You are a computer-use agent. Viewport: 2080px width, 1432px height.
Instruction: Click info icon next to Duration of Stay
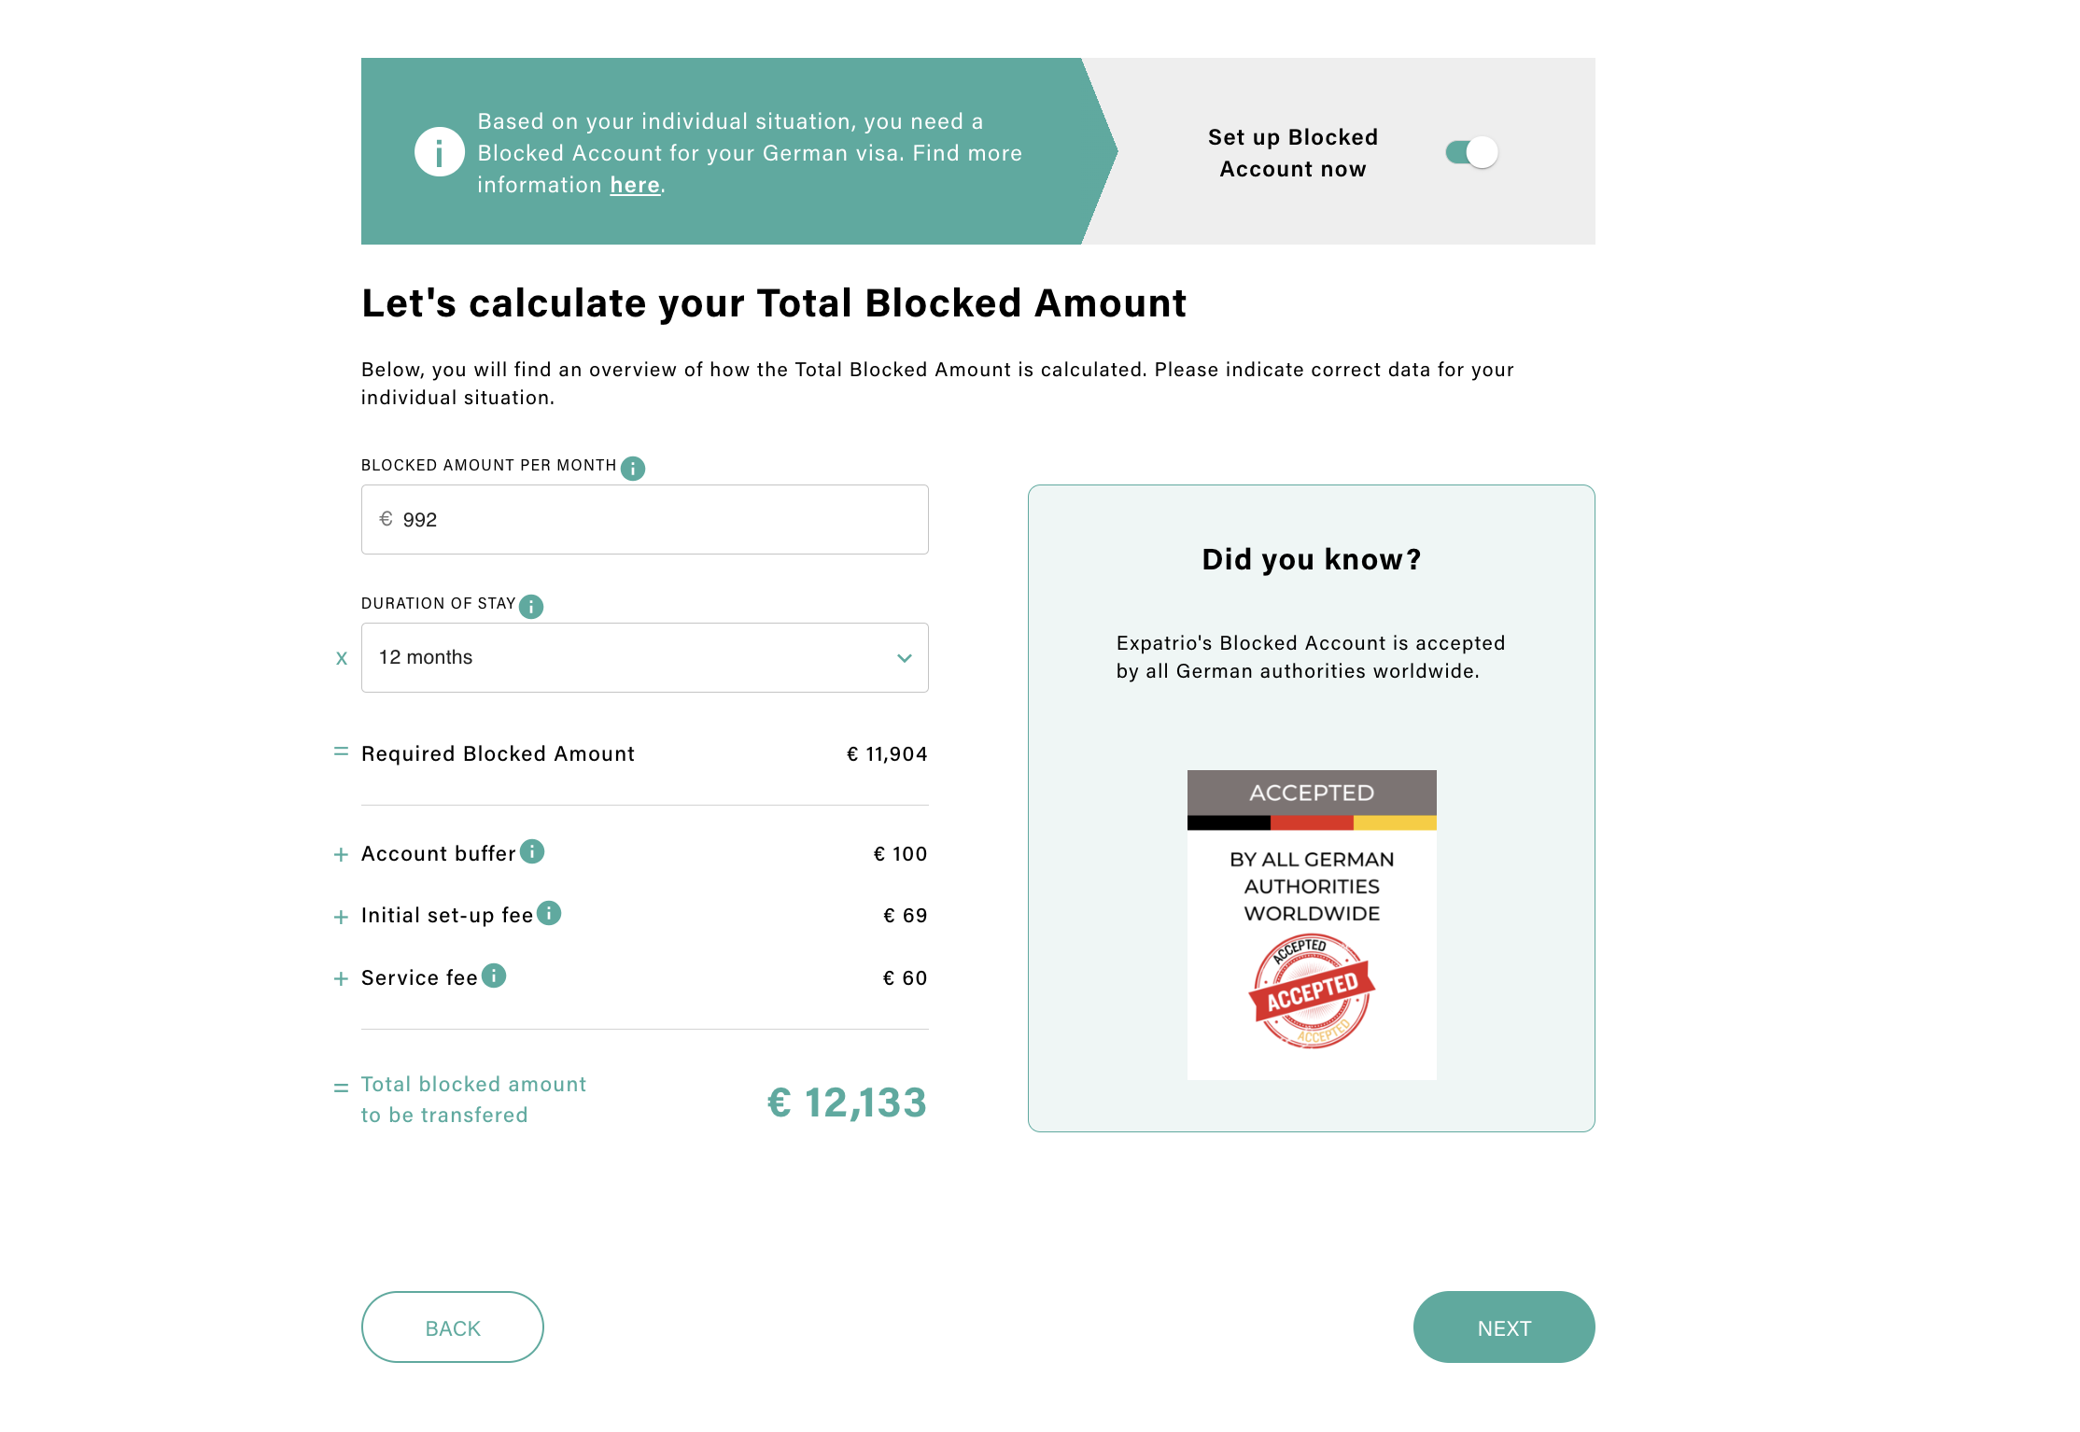pyautogui.click(x=531, y=606)
